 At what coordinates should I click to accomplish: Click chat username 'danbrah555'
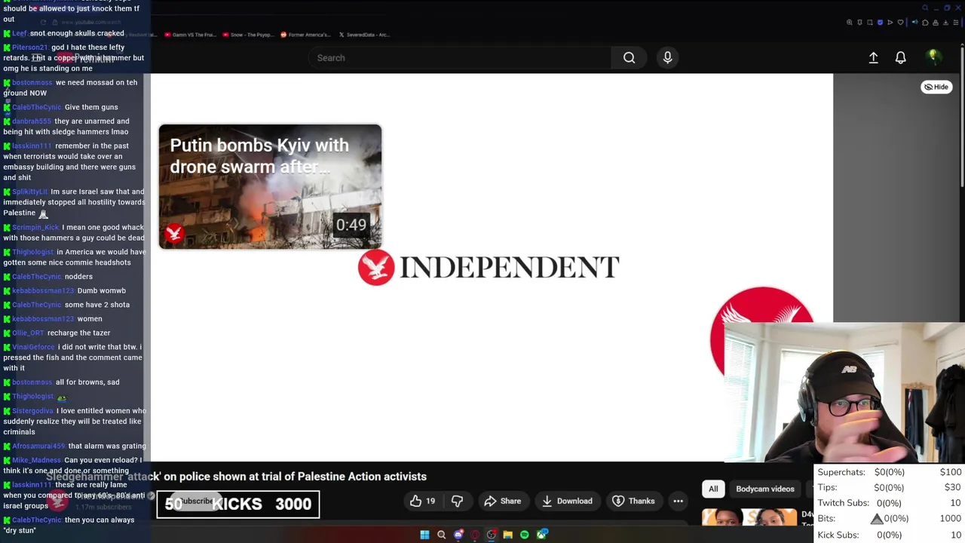pos(32,121)
